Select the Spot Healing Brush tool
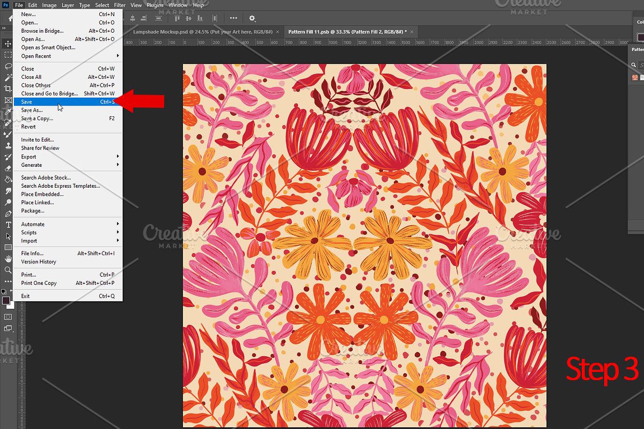644x429 pixels. click(x=8, y=123)
